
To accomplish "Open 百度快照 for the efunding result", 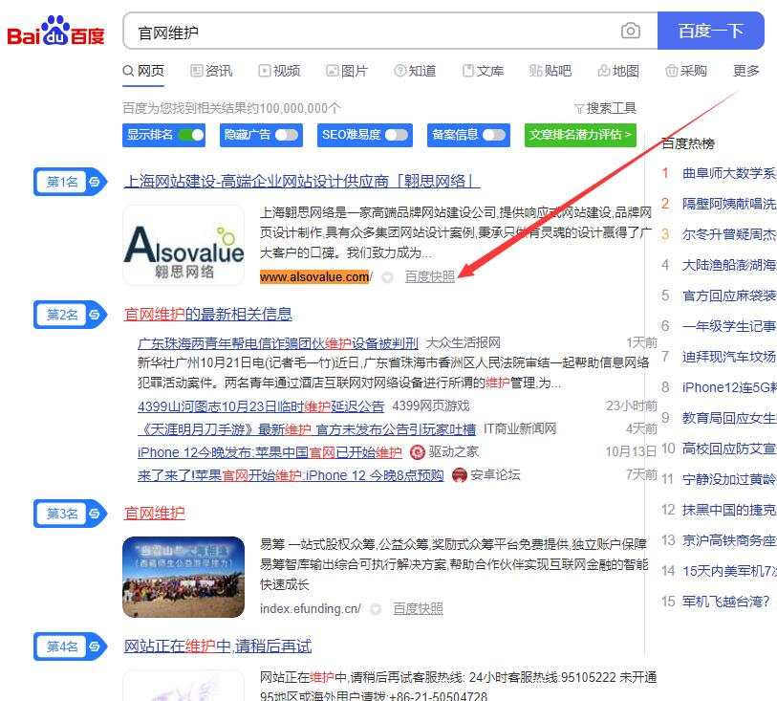I will tap(418, 609).
